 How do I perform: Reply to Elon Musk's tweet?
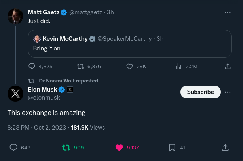coord(13,148)
